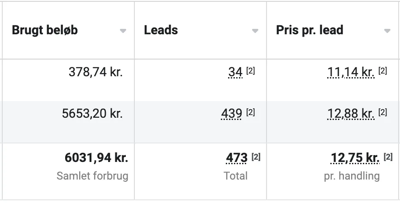Click the 11,14 kr. cost per lead
Viewport: 400px width, 203px height.
[351, 72]
